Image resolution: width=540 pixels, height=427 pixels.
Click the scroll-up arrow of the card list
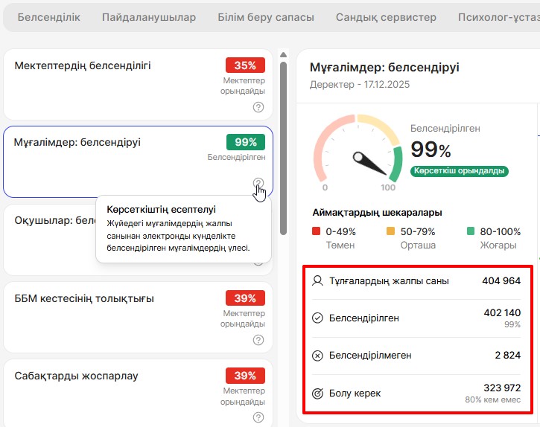pos(283,54)
